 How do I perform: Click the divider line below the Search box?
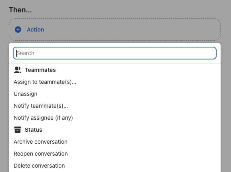[x=115, y=63]
